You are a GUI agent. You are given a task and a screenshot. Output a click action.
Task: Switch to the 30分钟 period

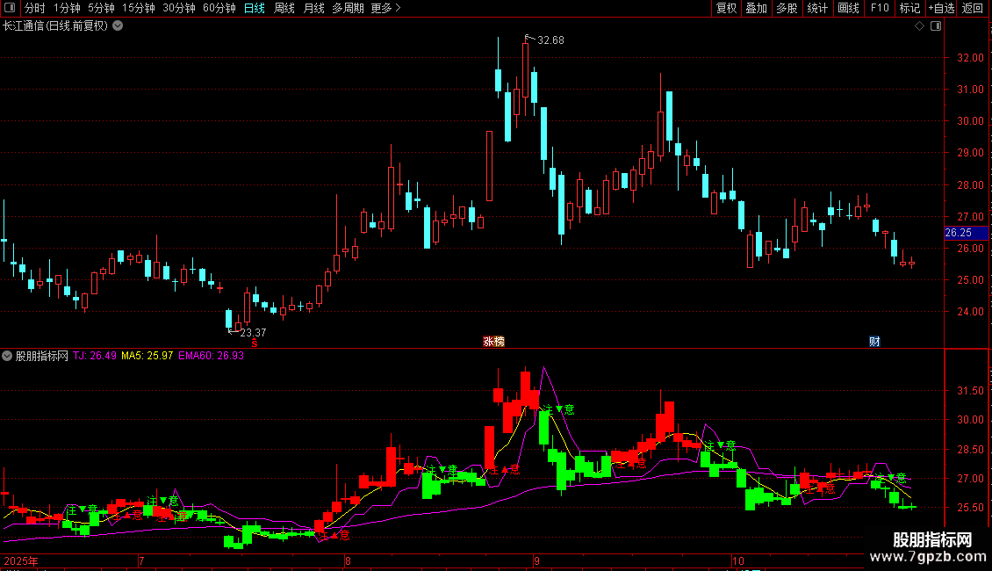point(179,8)
